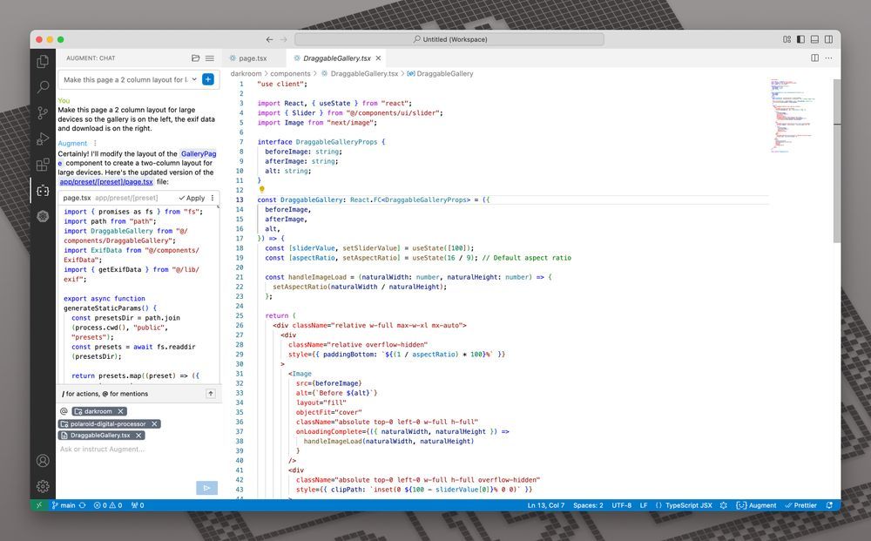Open more options next to Augment reply

click(x=95, y=143)
